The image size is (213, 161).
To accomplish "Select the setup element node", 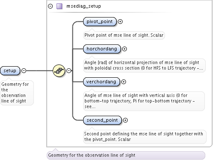I will [x=10, y=70].
